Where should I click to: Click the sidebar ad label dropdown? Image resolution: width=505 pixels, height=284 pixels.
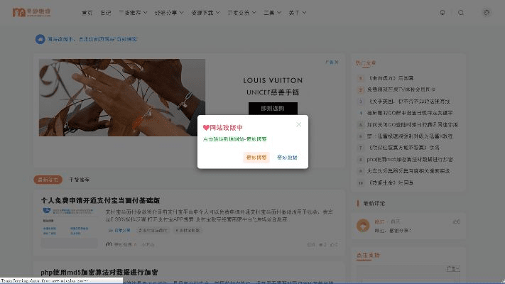[453, 268]
